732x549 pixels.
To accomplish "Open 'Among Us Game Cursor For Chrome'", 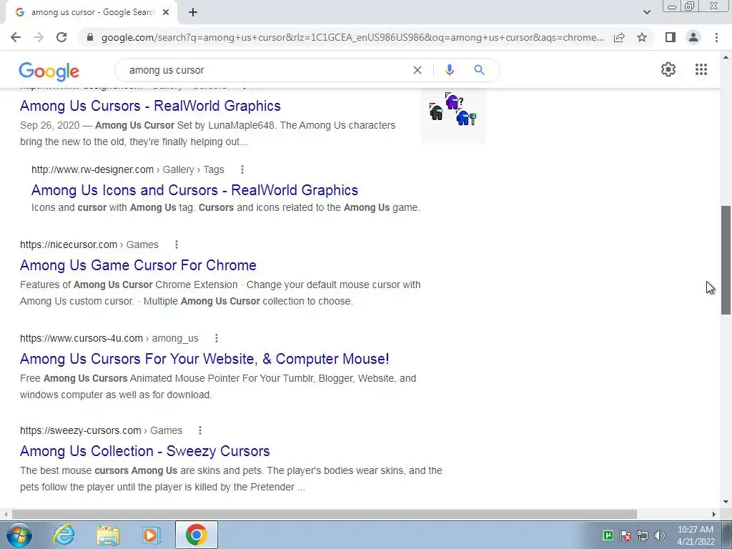I will point(138,265).
